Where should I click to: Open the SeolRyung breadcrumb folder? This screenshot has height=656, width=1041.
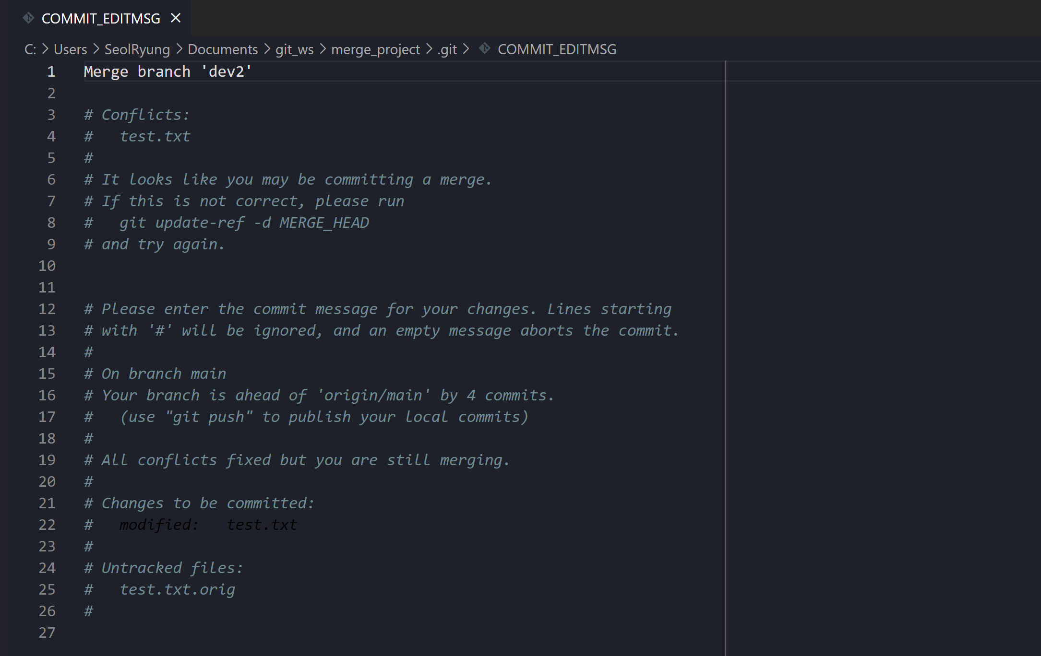point(137,49)
